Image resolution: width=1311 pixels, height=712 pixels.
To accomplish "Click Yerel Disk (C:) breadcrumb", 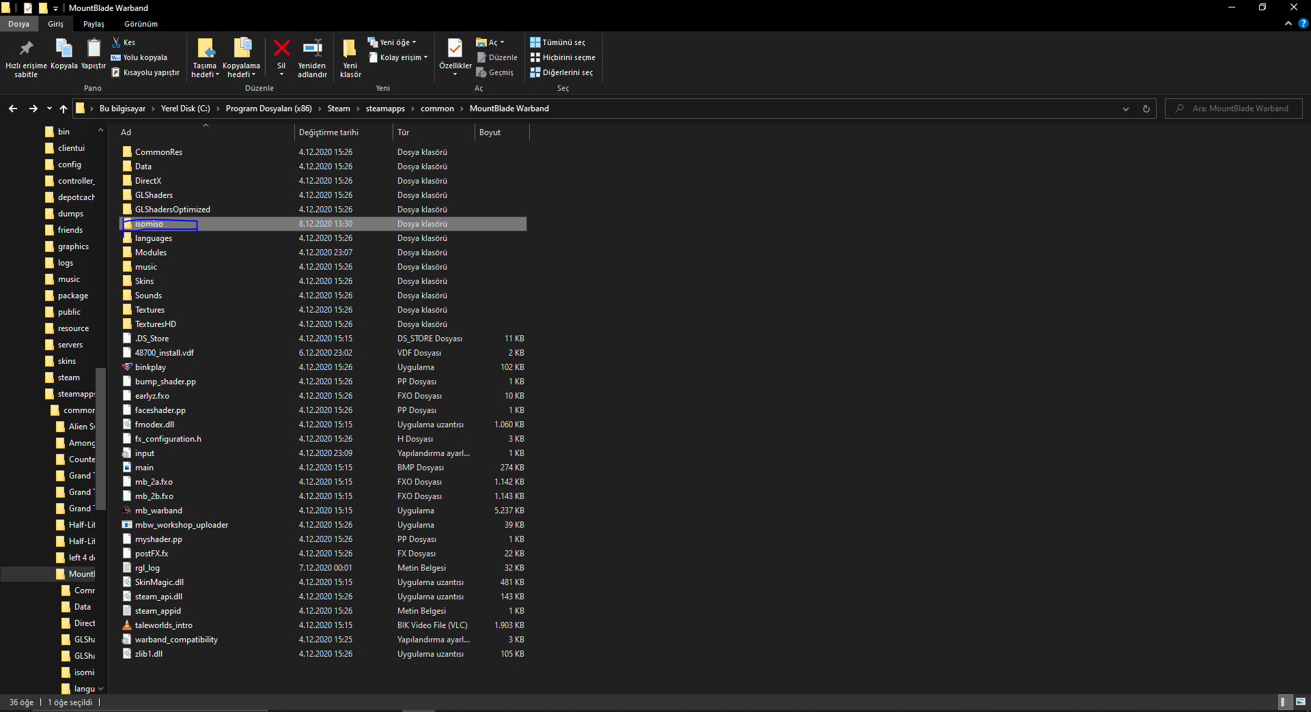I will tap(186, 109).
